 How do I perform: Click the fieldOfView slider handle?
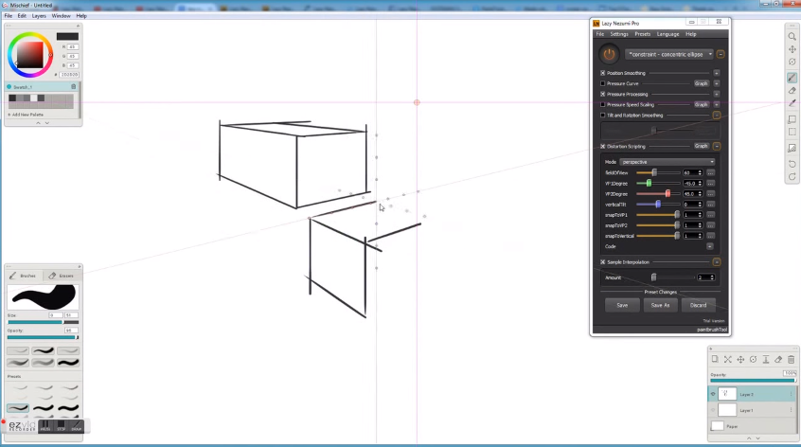pos(654,172)
